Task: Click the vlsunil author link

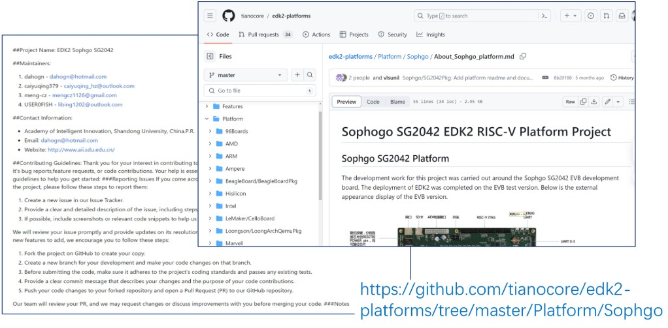Action: pyautogui.click(x=391, y=78)
